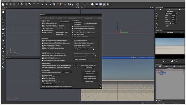This screenshot has height=105, width=186.
Task: Click the copy toolbar icon
Action: tap(22, 5)
